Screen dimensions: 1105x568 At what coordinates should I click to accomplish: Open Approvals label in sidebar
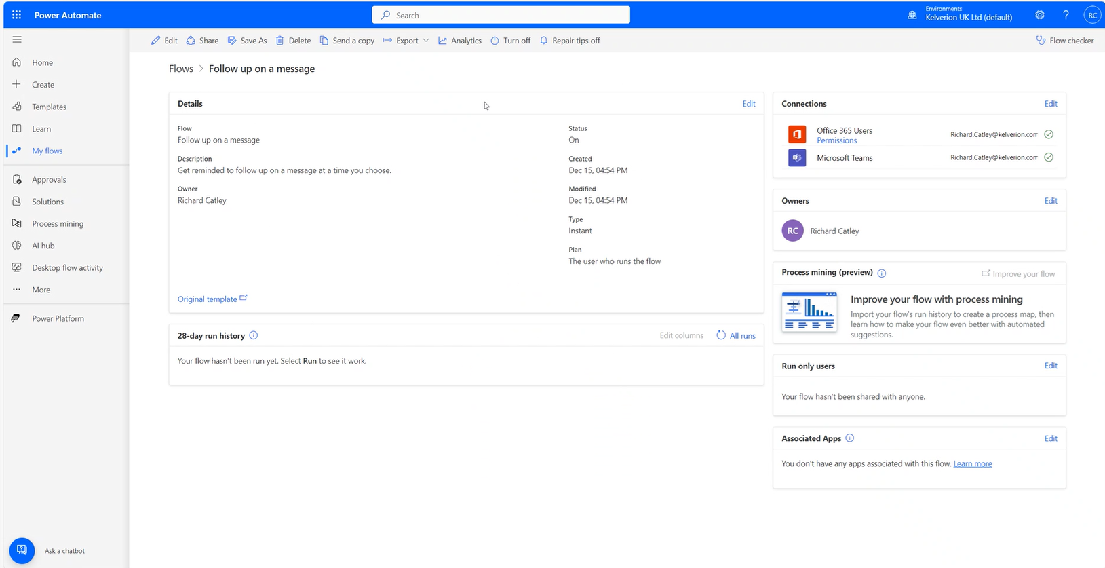click(x=49, y=179)
